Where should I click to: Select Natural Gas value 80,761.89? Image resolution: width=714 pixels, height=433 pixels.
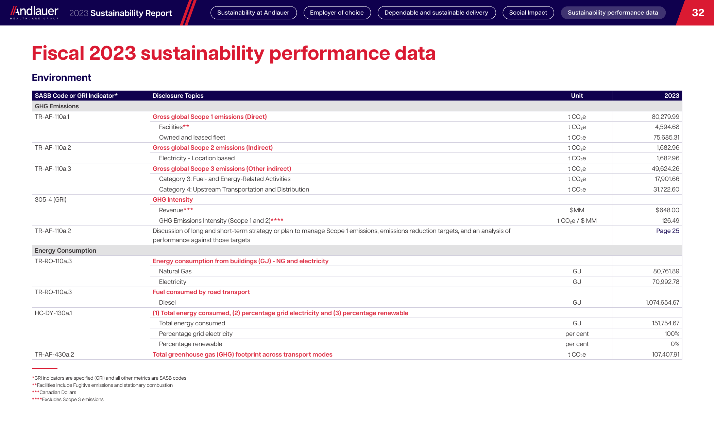pyautogui.click(x=666, y=271)
